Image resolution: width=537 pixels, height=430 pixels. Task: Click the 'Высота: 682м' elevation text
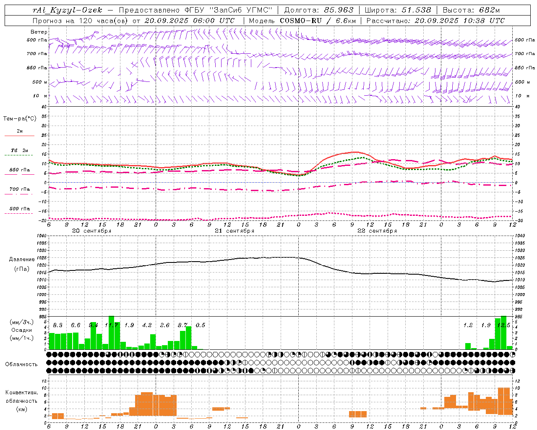click(472, 10)
